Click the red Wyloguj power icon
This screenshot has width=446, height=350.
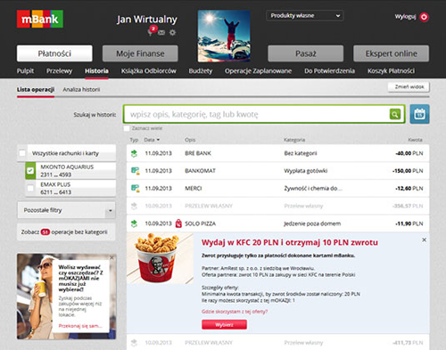tap(424, 17)
